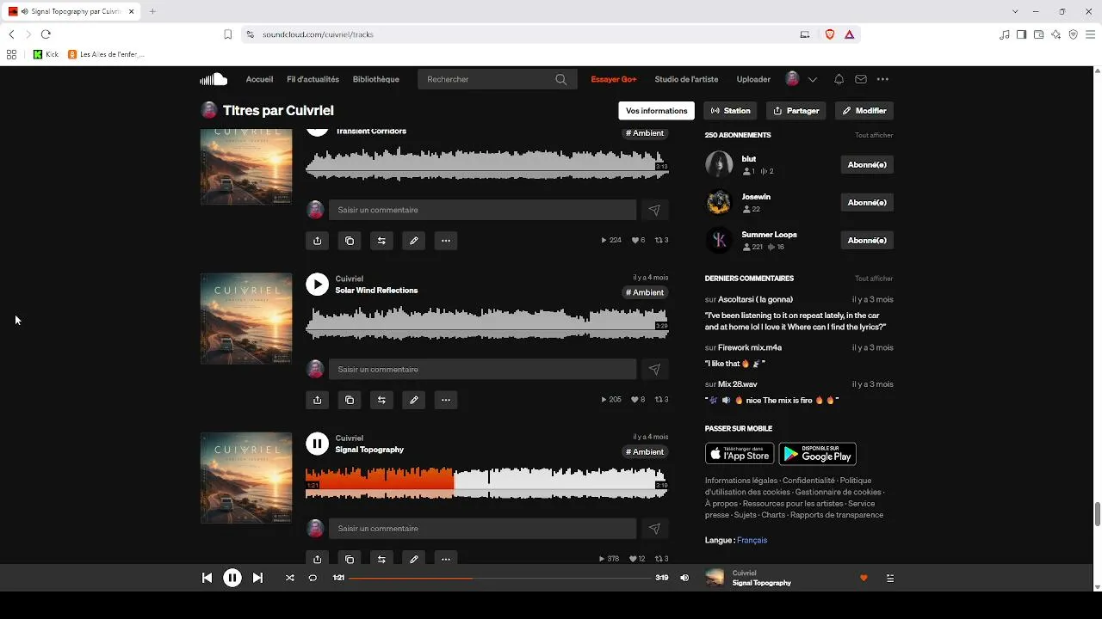Seek on bottom player progress bar
This screenshot has width=1102, height=619.
tap(500, 578)
